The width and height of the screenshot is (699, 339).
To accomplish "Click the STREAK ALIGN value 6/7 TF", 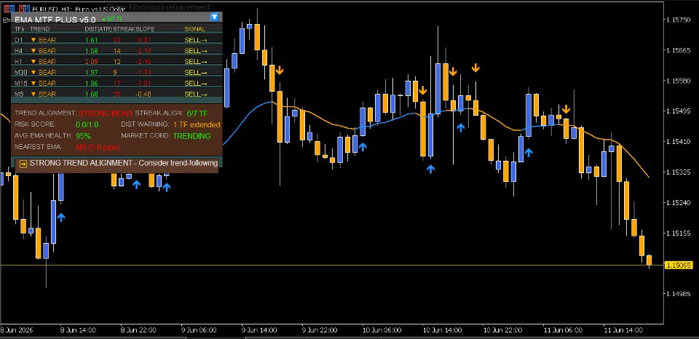I will (197, 113).
